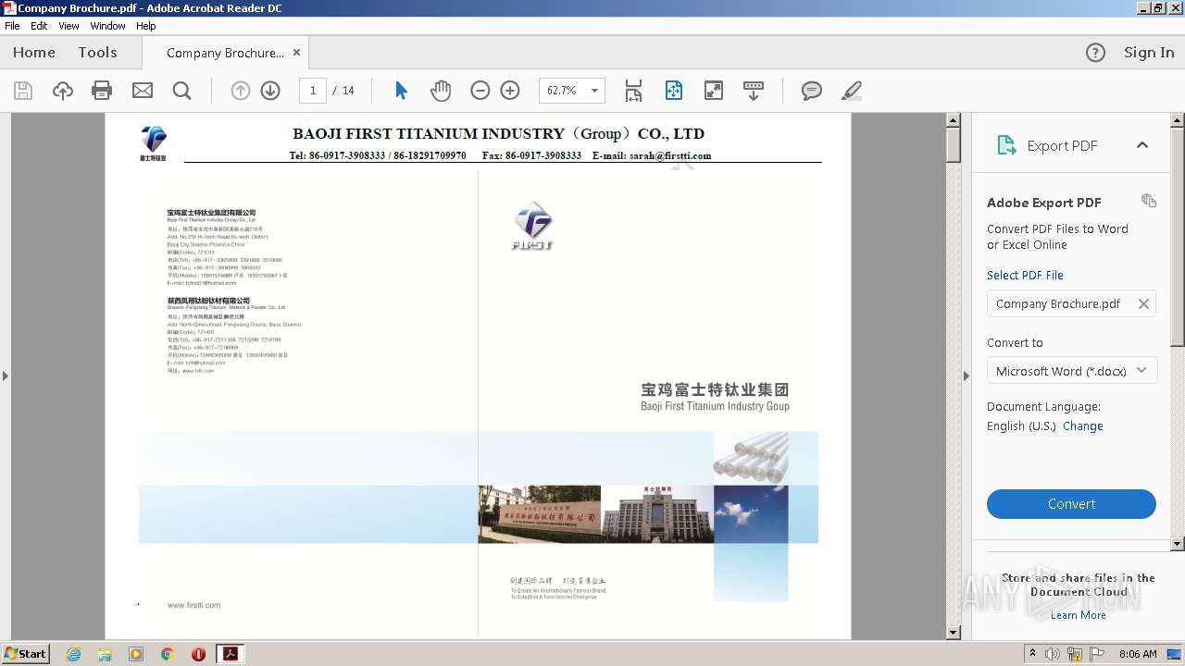Select the highlight pen sign tool
Screen dimensions: 1185x666
click(x=852, y=91)
